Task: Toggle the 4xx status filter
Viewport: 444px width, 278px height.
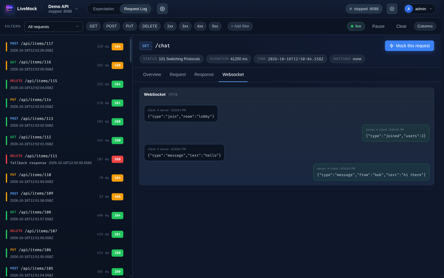Action: point(200,26)
